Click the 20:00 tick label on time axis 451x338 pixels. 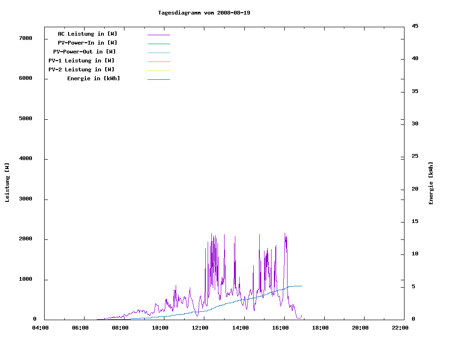tap(360, 328)
